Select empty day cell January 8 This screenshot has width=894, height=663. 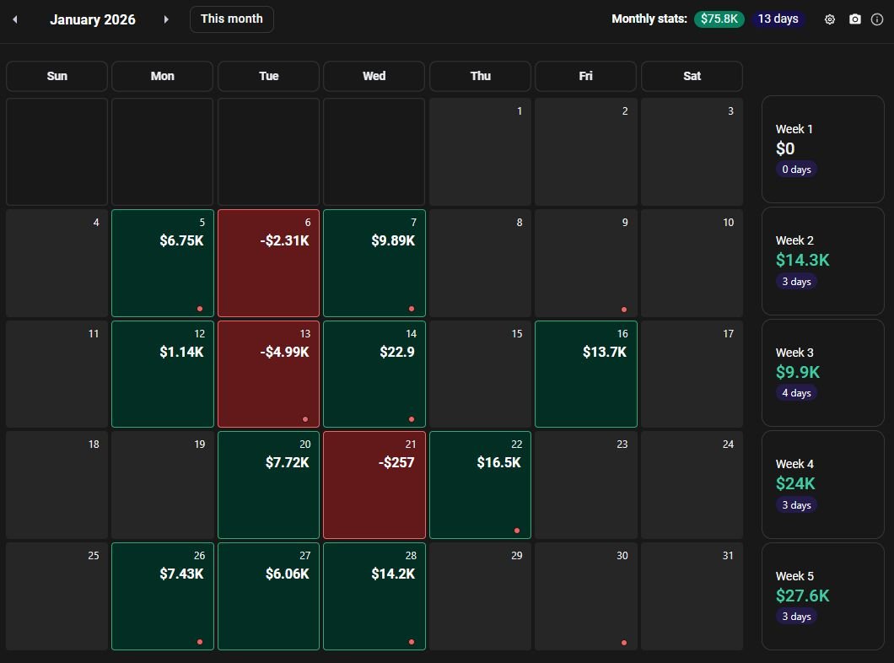tap(480, 263)
